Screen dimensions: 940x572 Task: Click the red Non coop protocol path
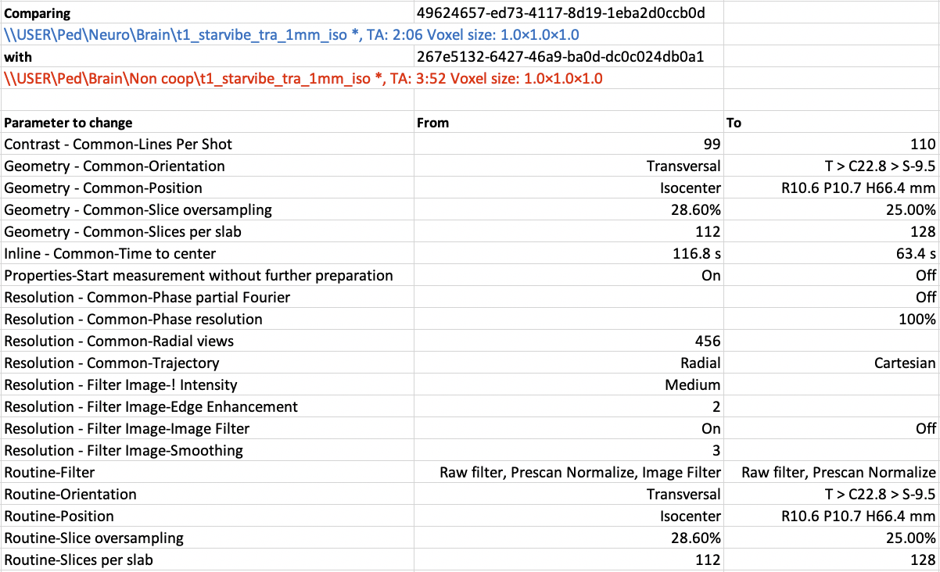click(303, 79)
